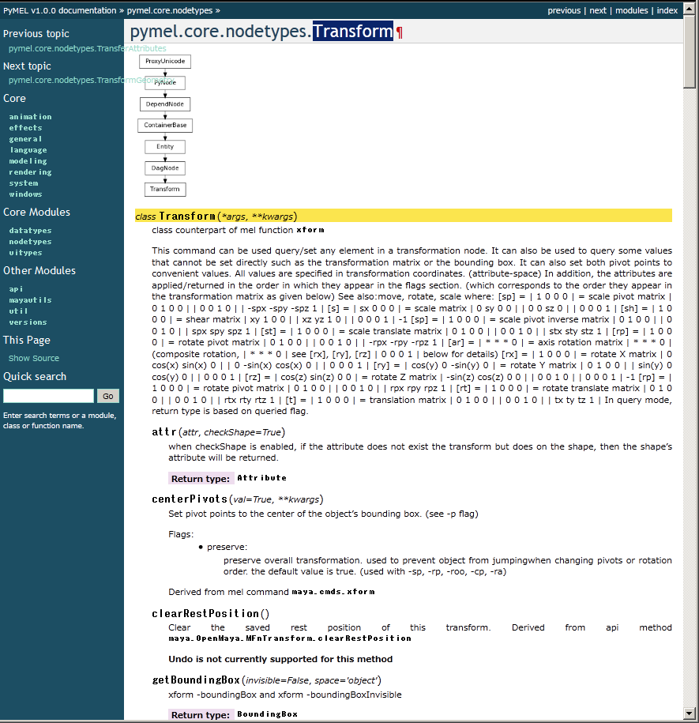Open the 'index' link in the top bar
The width and height of the screenshot is (699, 723).
click(667, 10)
